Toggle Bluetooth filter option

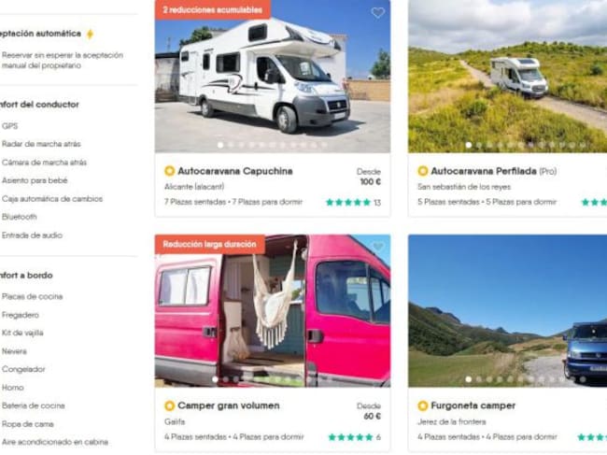tap(19, 217)
